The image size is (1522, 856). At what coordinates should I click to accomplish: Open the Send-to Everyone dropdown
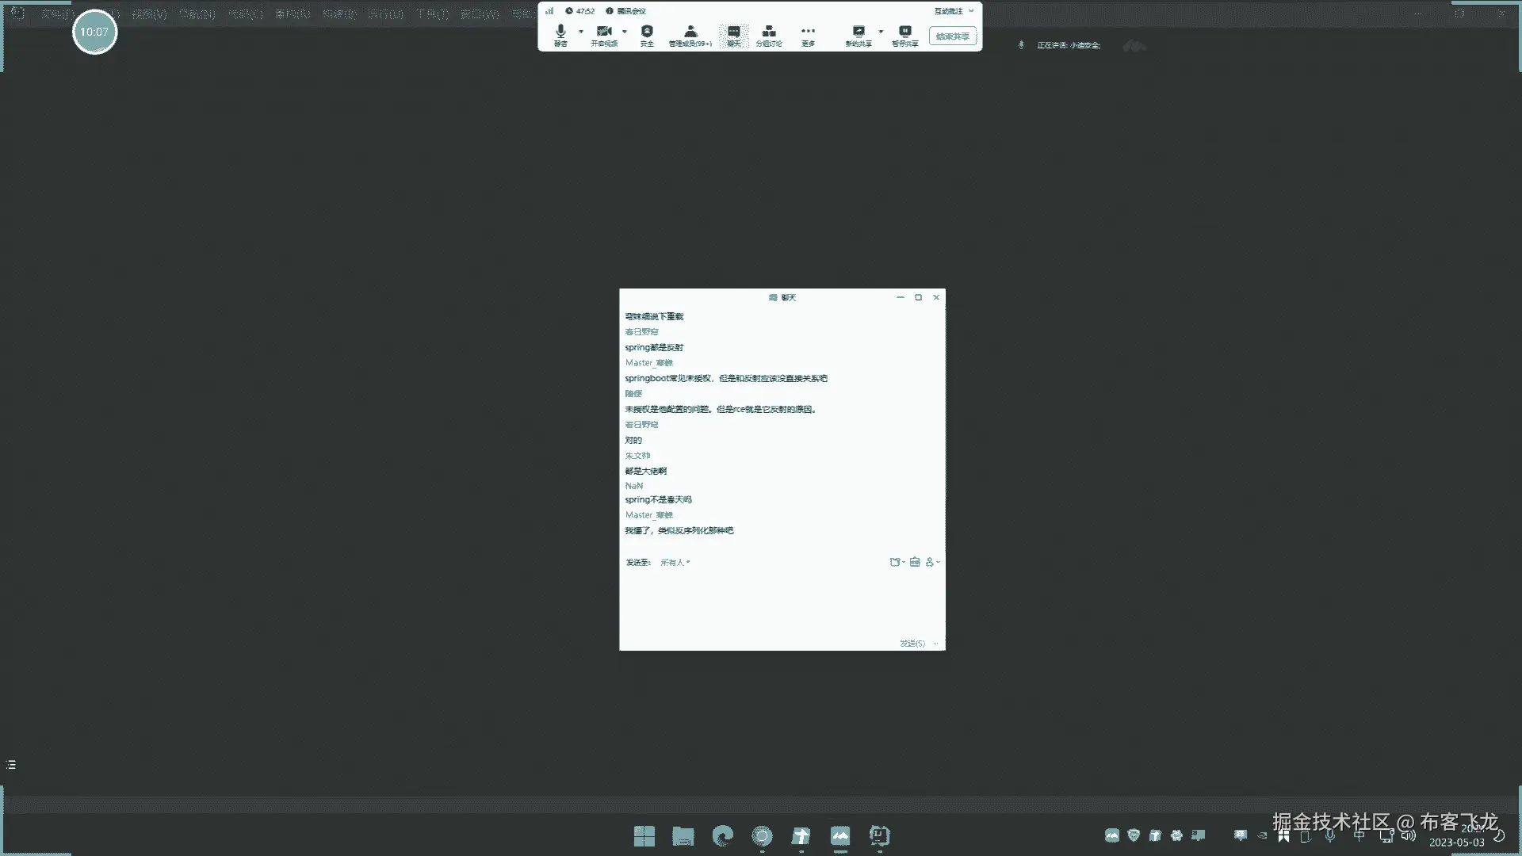(x=675, y=563)
